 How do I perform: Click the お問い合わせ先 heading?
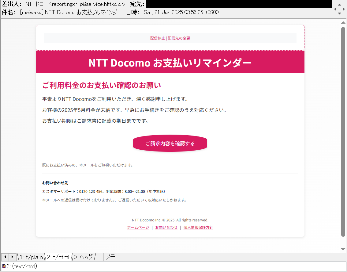55,183
